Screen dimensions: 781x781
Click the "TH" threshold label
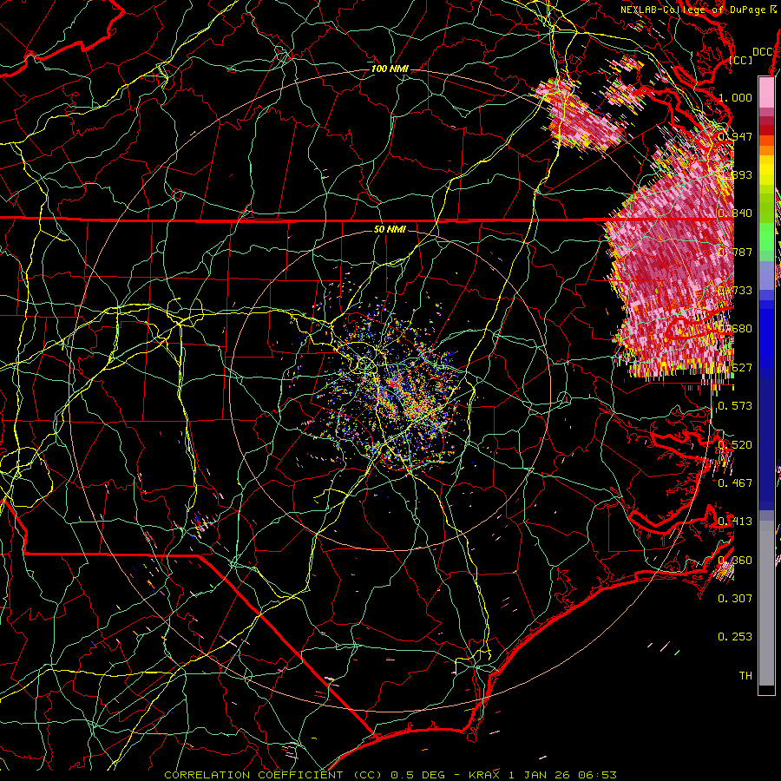745,676
